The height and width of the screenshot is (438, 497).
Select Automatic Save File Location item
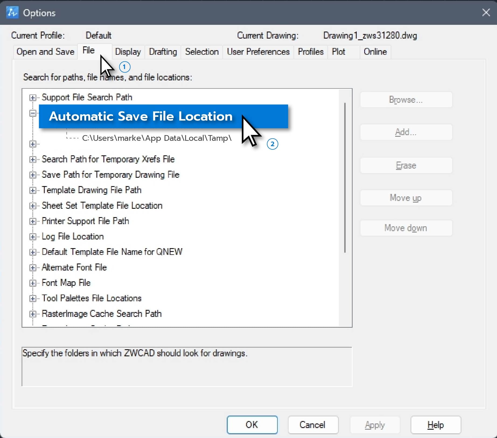(x=164, y=116)
